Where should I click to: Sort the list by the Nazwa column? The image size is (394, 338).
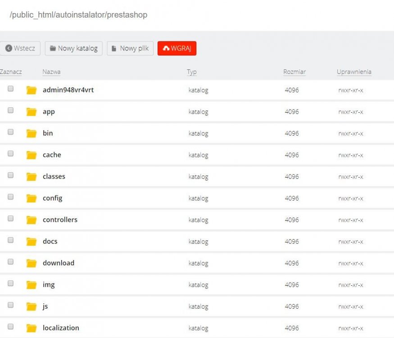pyautogui.click(x=51, y=72)
